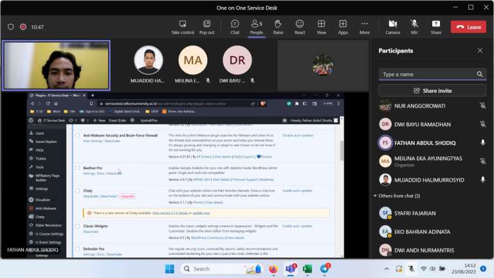
Task: Click the Type a name search field
Action: point(426,74)
